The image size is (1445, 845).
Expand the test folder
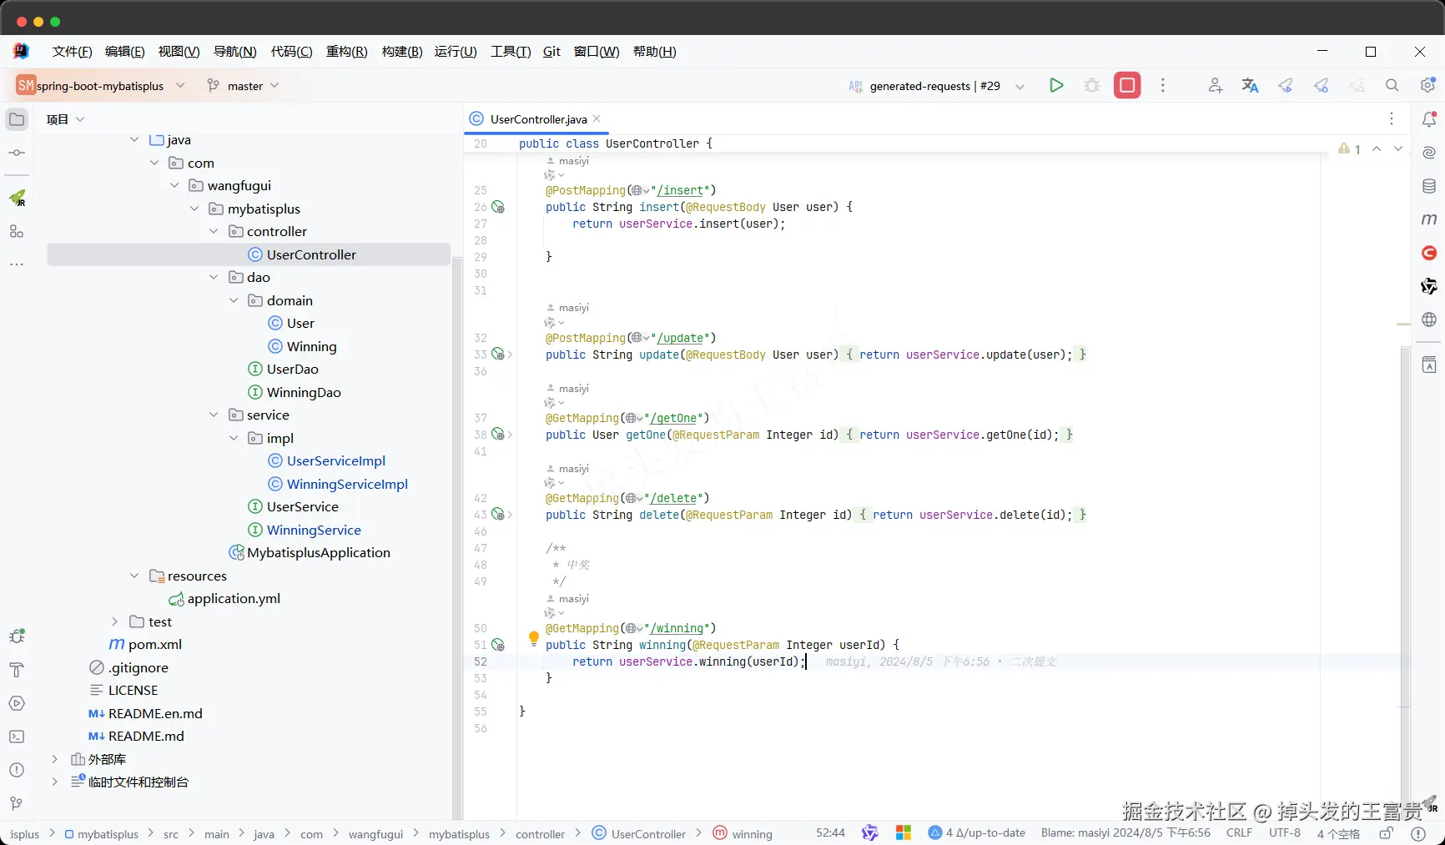coord(114,621)
